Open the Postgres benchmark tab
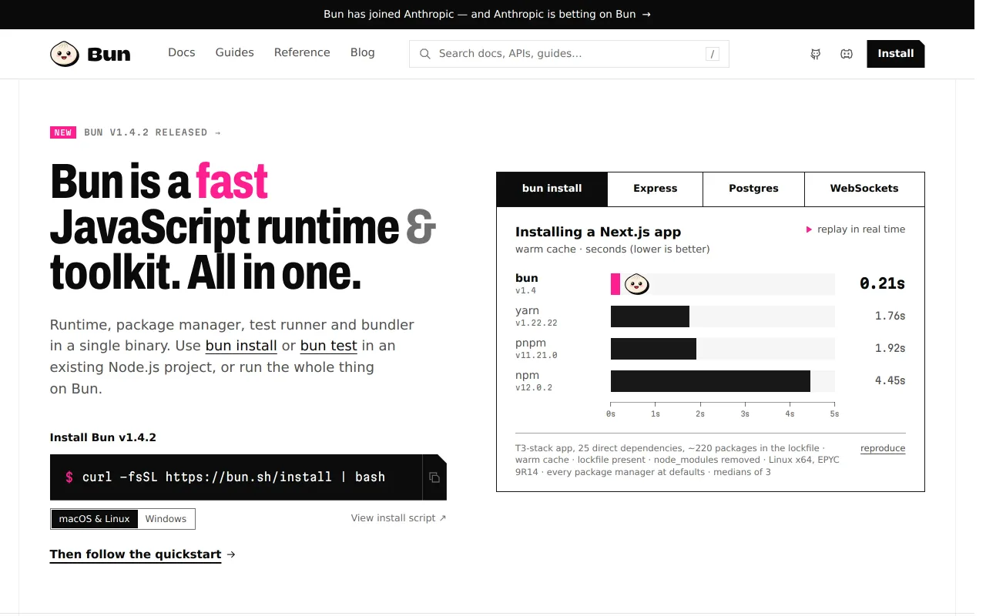The width and height of the screenshot is (986, 616). [753, 189]
